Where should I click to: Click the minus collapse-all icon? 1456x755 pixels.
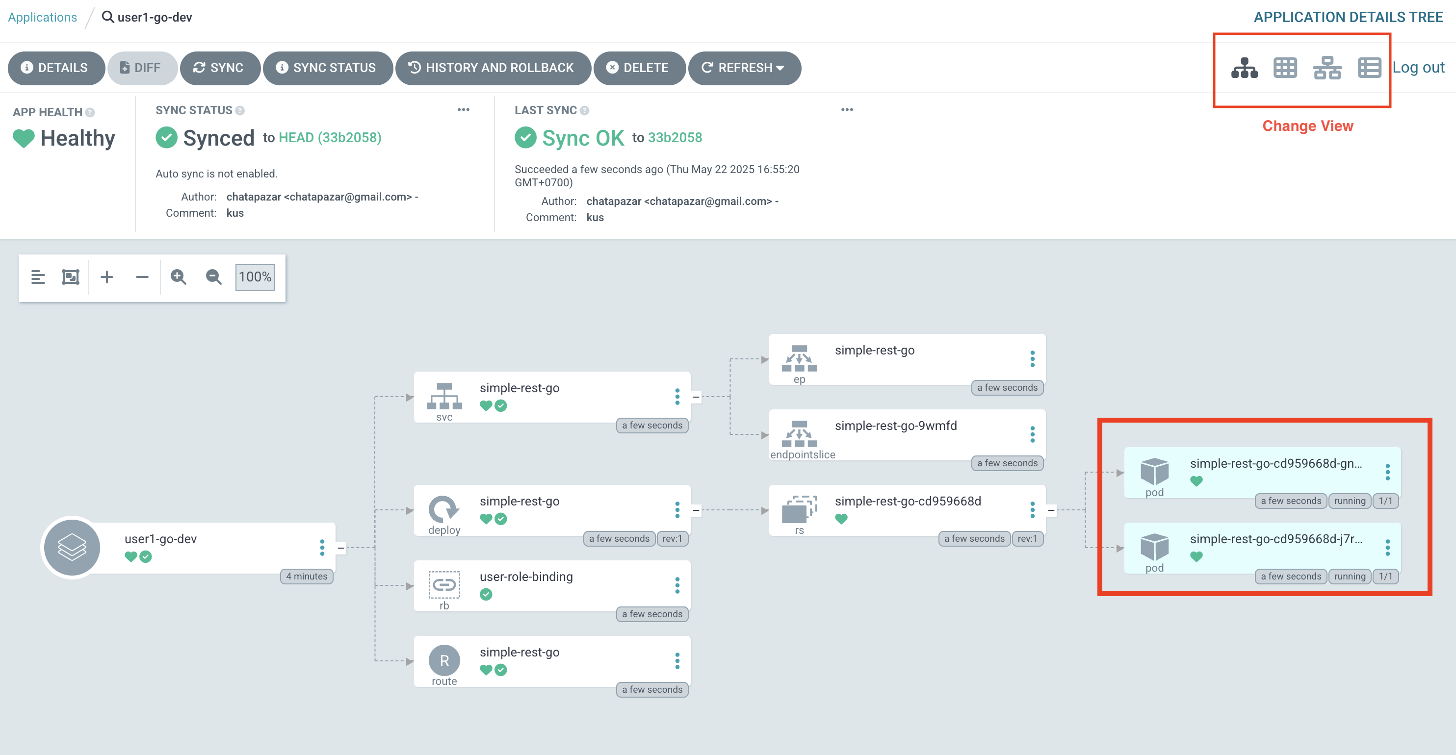tap(142, 277)
